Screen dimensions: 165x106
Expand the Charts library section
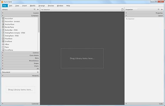(20, 66)
